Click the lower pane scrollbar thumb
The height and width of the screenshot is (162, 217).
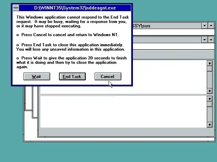(210, 104)
